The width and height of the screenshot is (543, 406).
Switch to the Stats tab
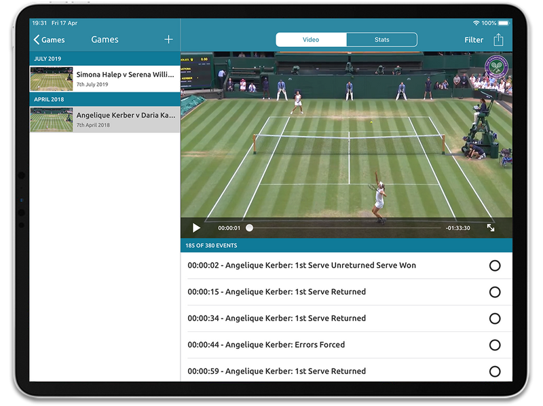coord(381,39)
